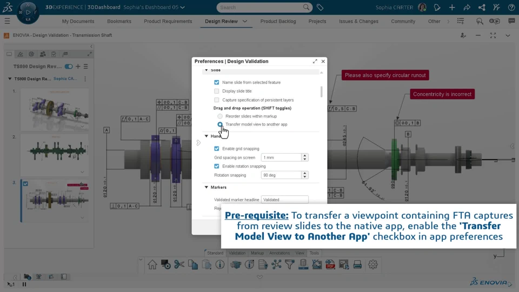
Task: Click the Copy icon in bottom toolbar
Action: coord(192,264)
